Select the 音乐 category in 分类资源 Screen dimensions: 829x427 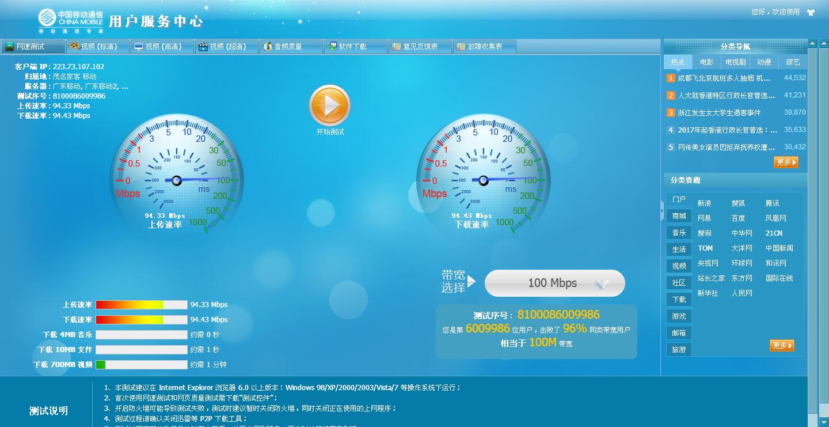click(x=679, y=233)
